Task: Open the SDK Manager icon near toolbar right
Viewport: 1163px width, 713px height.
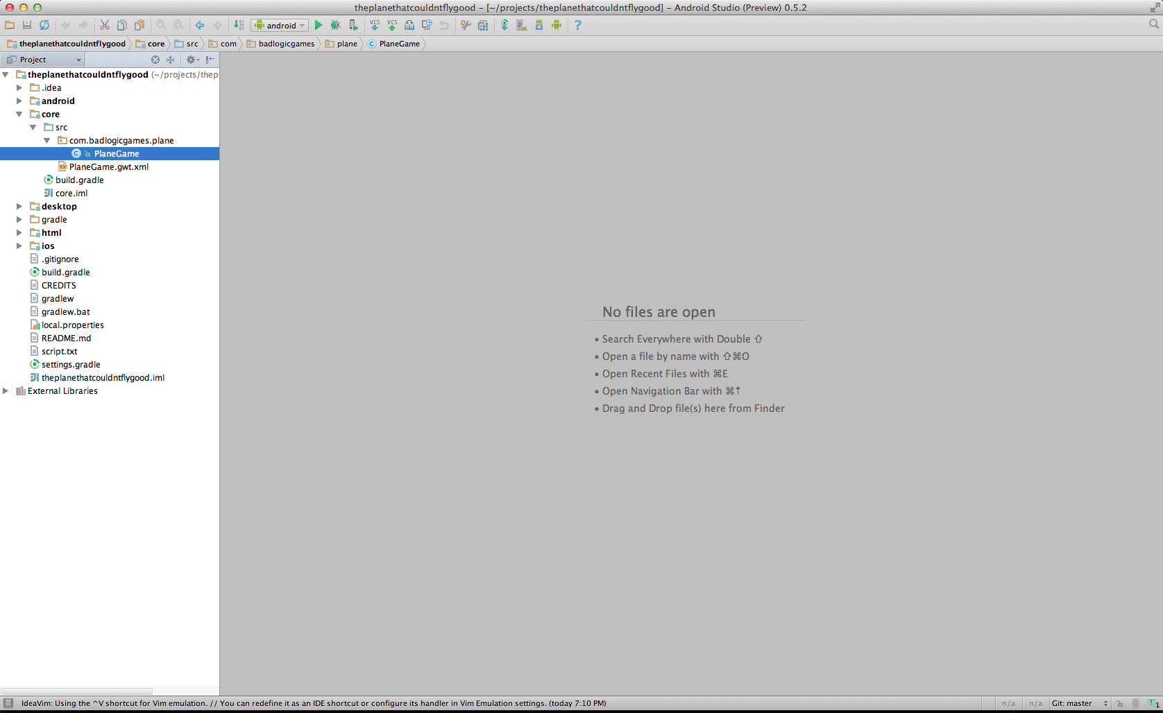Action: 539,26
